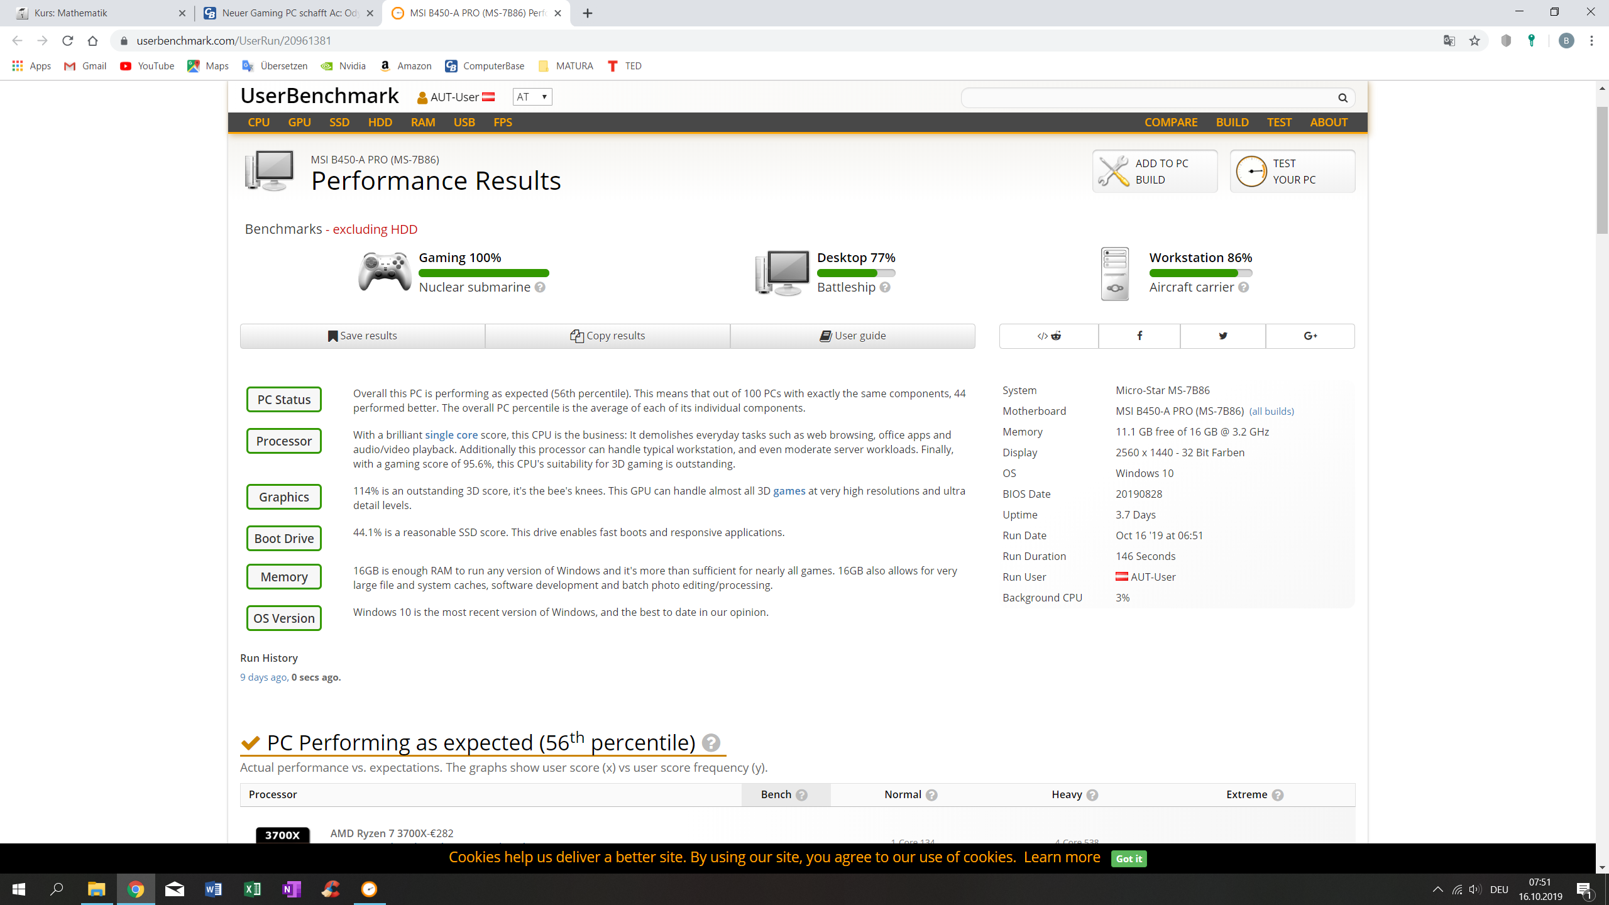Open Chrome's three-dot menu
Viewport: 1609px width, 905px height.
tap(1591, 41)
